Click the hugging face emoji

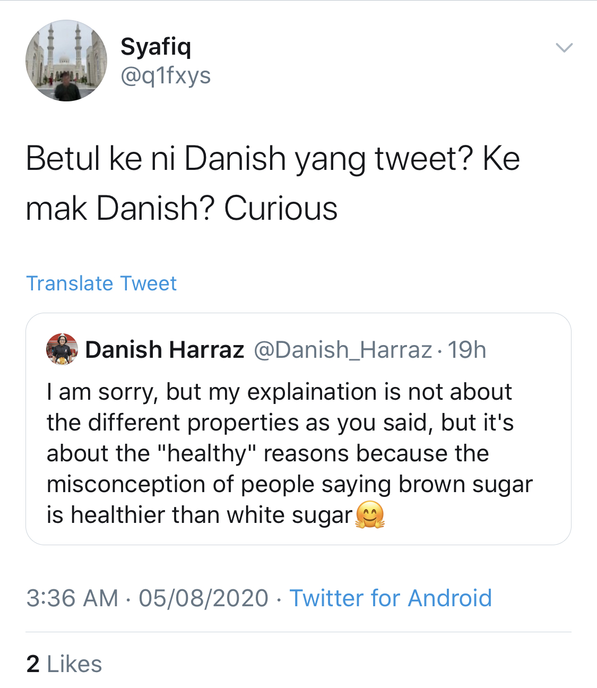[x=370, y=515]
